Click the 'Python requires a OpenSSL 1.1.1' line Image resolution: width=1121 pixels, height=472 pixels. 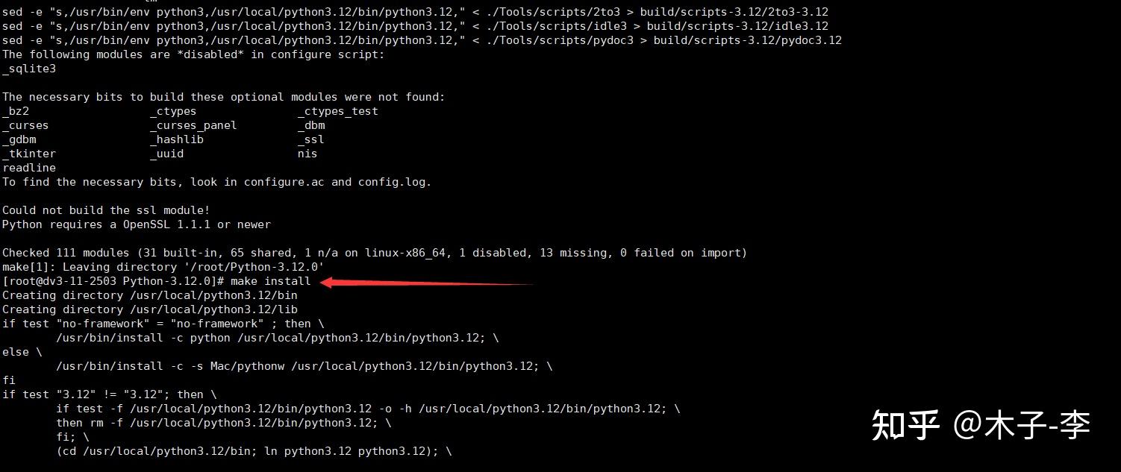137,224
